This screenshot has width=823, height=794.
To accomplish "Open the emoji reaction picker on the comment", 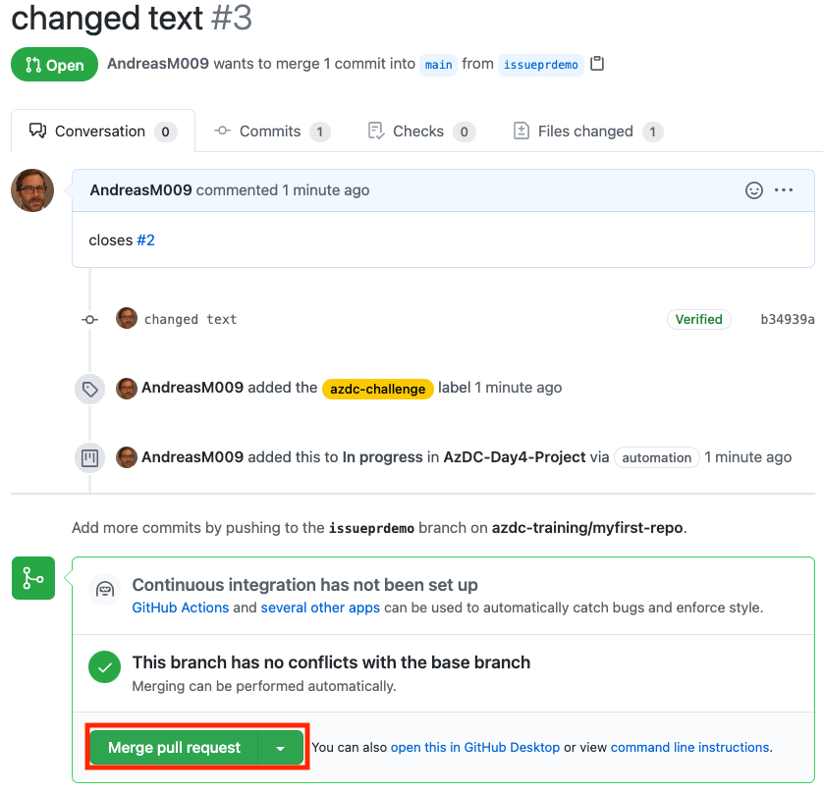I will pos(754,190).
